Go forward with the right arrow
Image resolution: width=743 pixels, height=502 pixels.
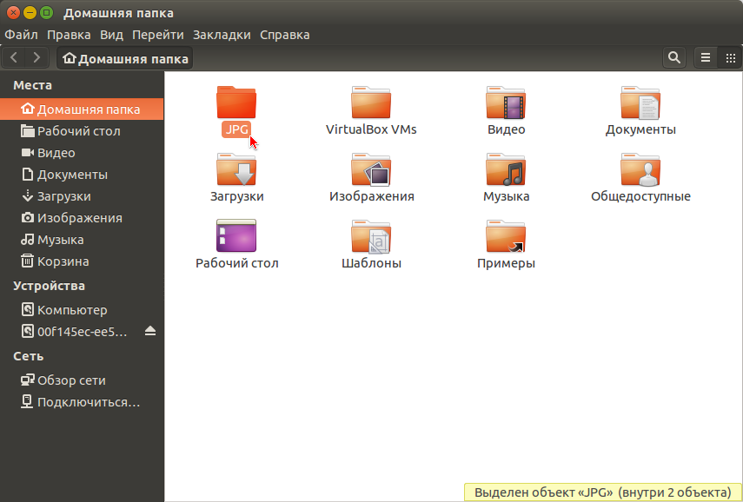[36, 58]
